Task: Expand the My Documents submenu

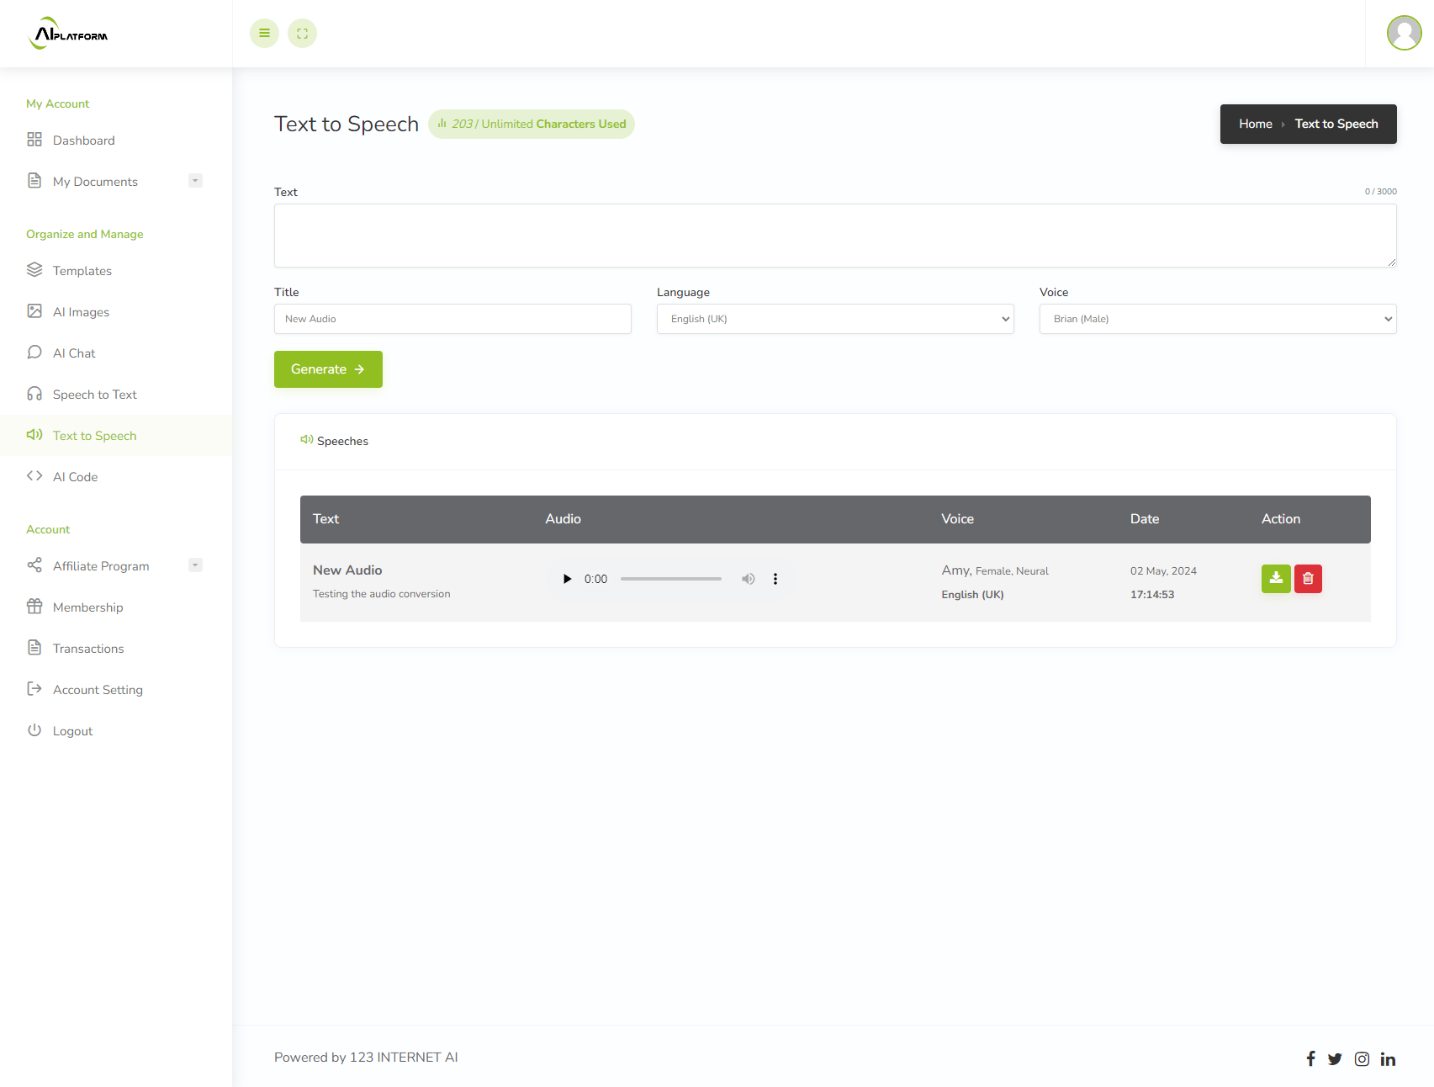Action: tap(195, 181)
